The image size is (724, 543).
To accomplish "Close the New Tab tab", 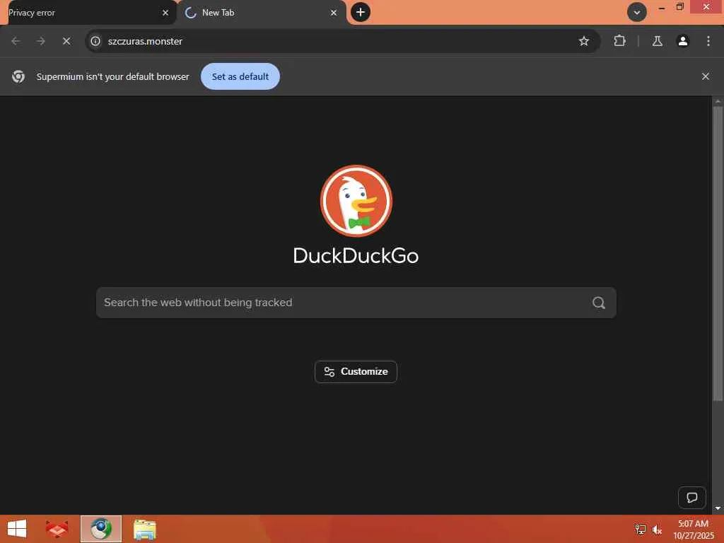I will pos(334,13).
